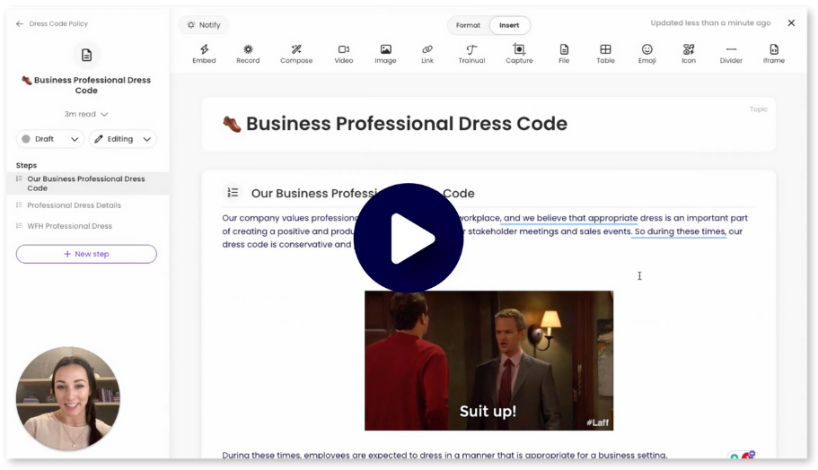Click the Capture screenshot icon
Screen dimensions: 818x470
click(x=519, y=50)
